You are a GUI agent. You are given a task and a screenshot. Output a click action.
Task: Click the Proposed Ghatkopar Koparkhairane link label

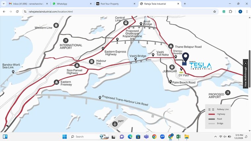click(x=132, y=35)
